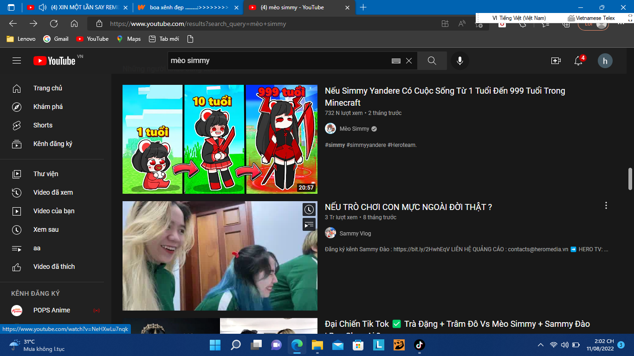Screen dimensions: 634x356
Task: Open Windows Start menu
Action: pyautogui.click(x=215, y=345)
